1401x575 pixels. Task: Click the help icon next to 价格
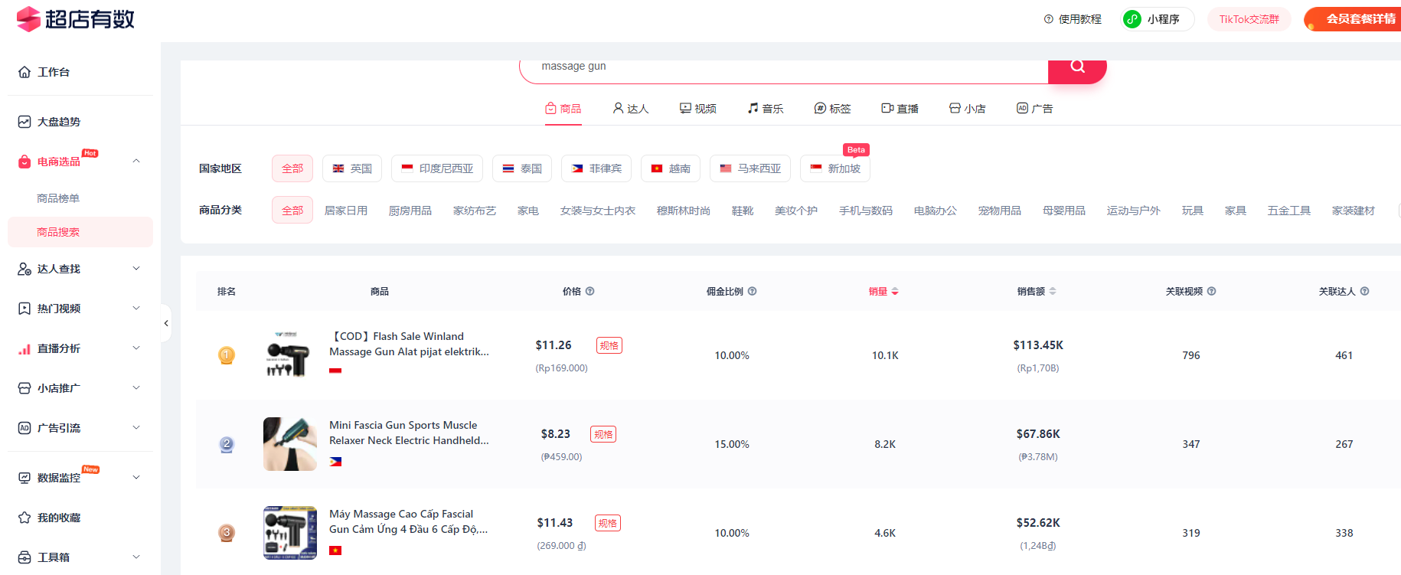pos(590,291)
